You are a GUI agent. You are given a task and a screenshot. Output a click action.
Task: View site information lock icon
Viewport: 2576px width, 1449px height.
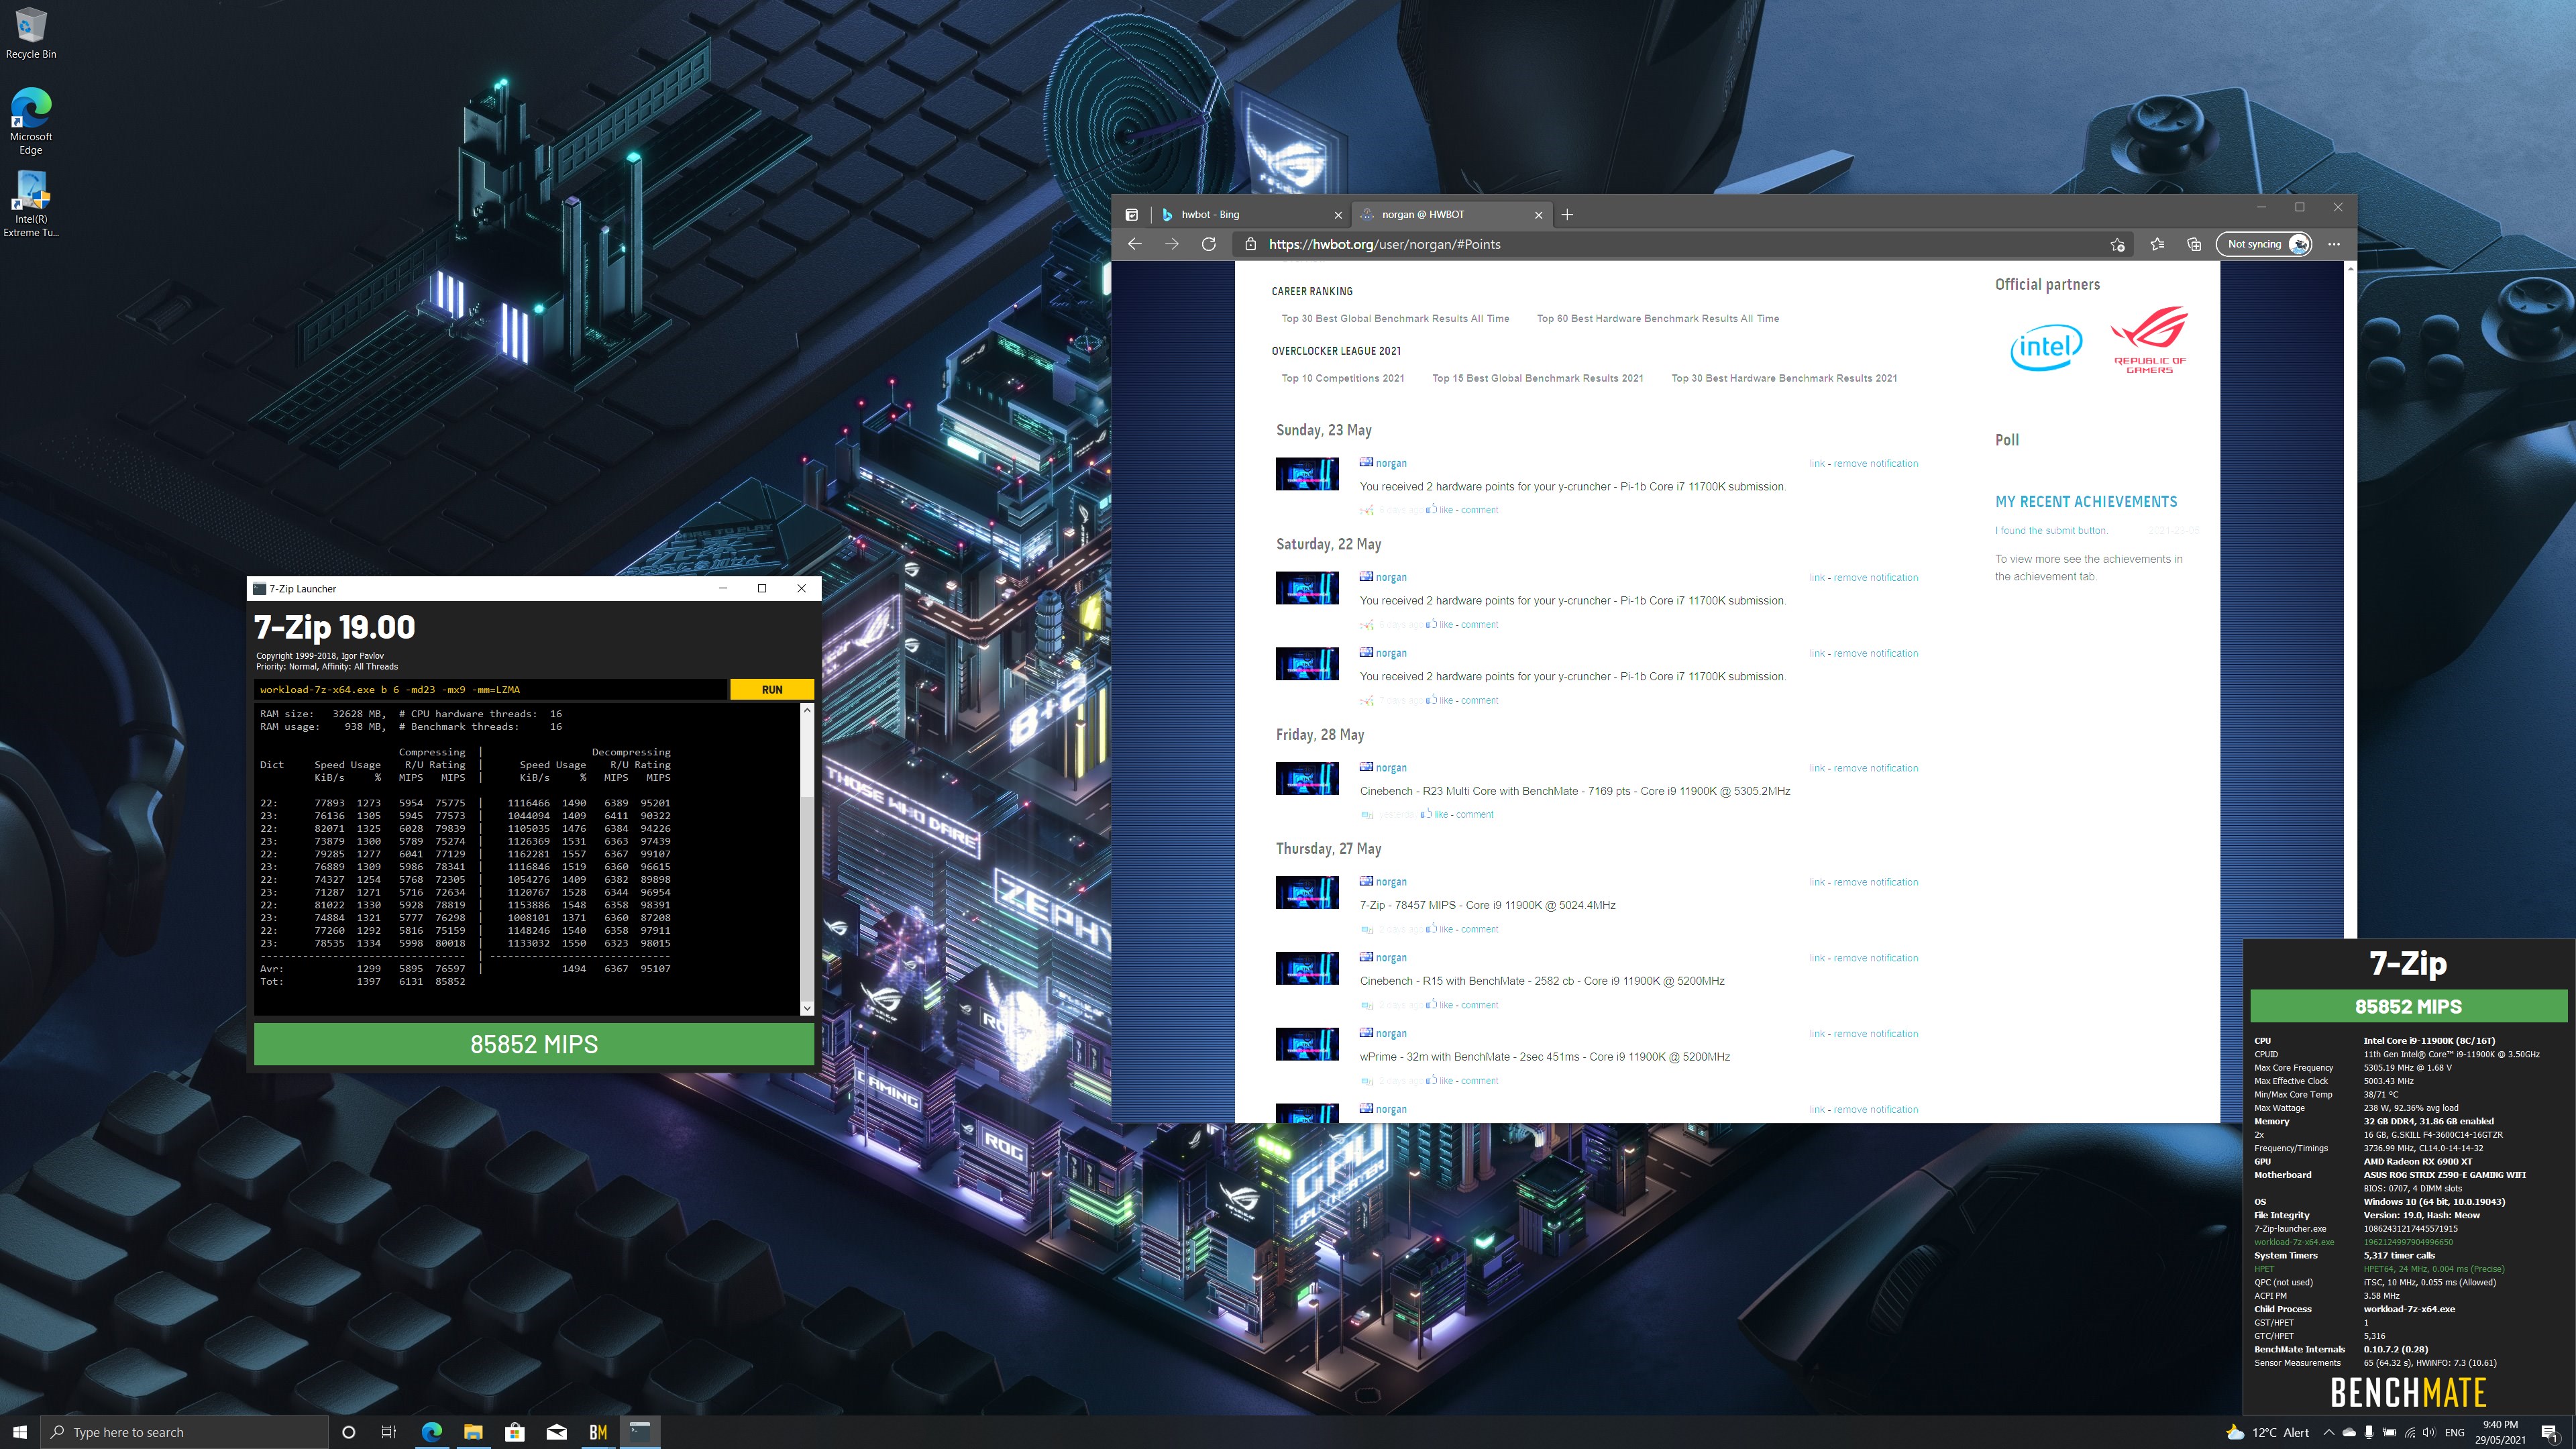click(x=1250, y=244)
